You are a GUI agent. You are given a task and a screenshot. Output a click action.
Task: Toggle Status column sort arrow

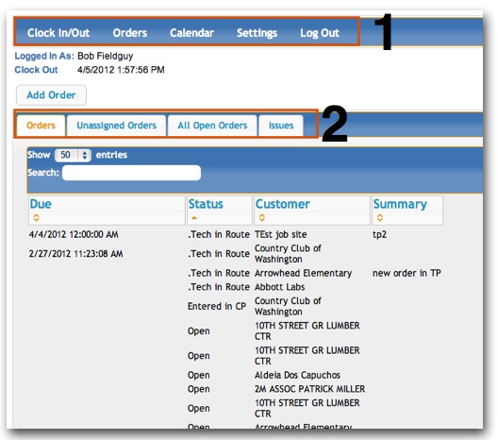click(194, 218)
